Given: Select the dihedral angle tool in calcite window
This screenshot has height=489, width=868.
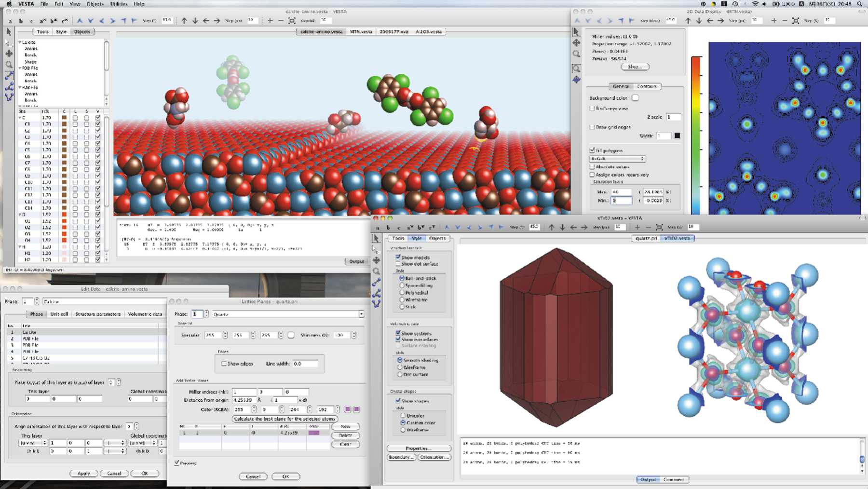Looking at the screenshot, I should pyautogui.click(x=9, y=97).
